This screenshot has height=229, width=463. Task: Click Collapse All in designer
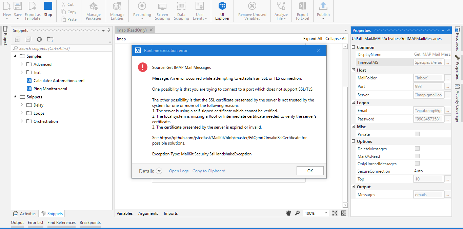point(336,39)
